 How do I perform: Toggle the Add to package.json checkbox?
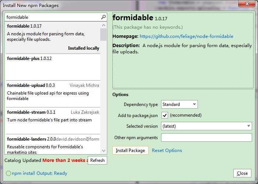click(x=164, y=115)
